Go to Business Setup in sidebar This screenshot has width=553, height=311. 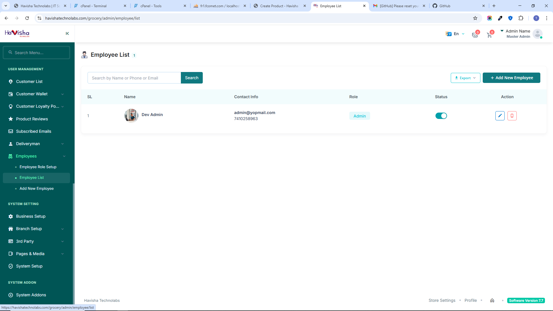point(31,216)
